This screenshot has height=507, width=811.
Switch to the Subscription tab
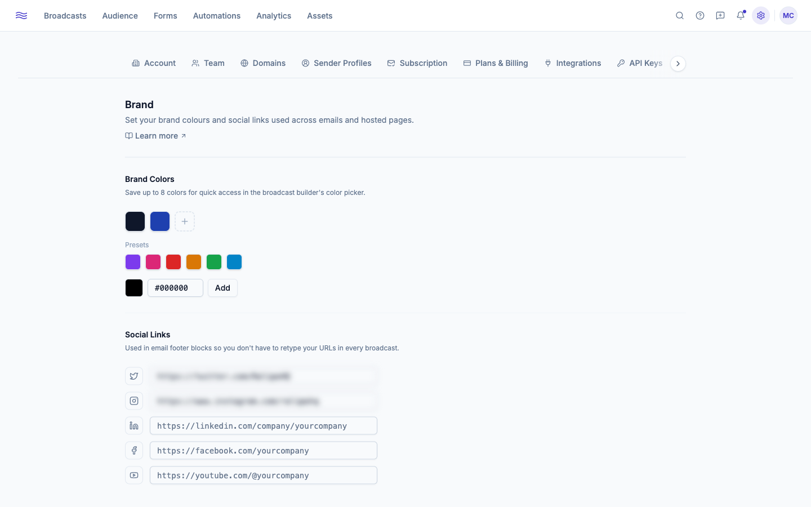[417, 63]
